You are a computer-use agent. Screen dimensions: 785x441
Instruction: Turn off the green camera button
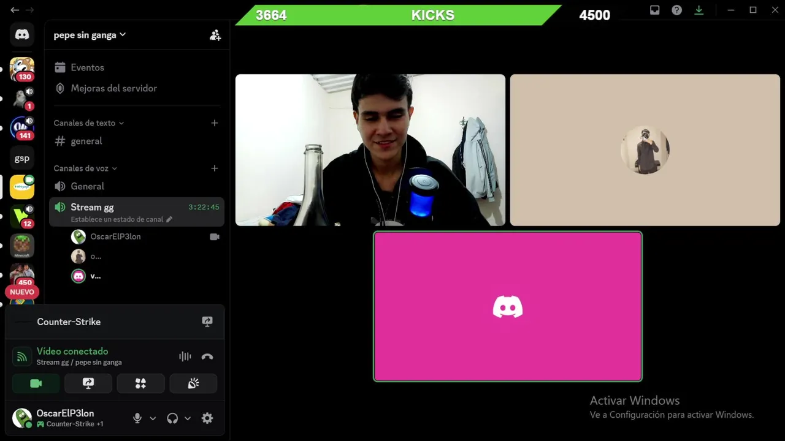[36, 383]
